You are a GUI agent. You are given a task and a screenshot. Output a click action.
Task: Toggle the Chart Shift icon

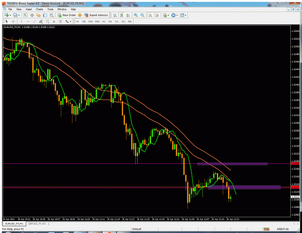click(x=157, y=15)
